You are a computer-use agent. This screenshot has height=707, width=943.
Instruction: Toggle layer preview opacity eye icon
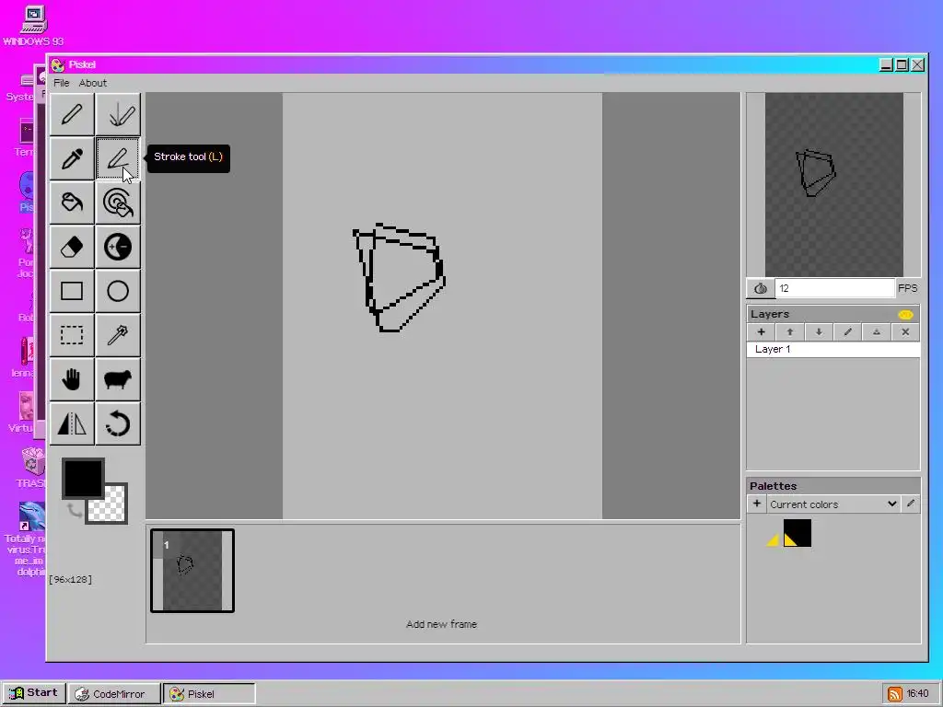(905, 315)
